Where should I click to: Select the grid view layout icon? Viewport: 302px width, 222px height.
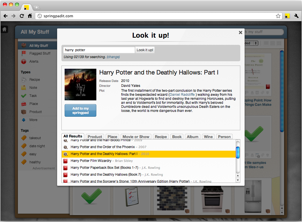(279, 43)
